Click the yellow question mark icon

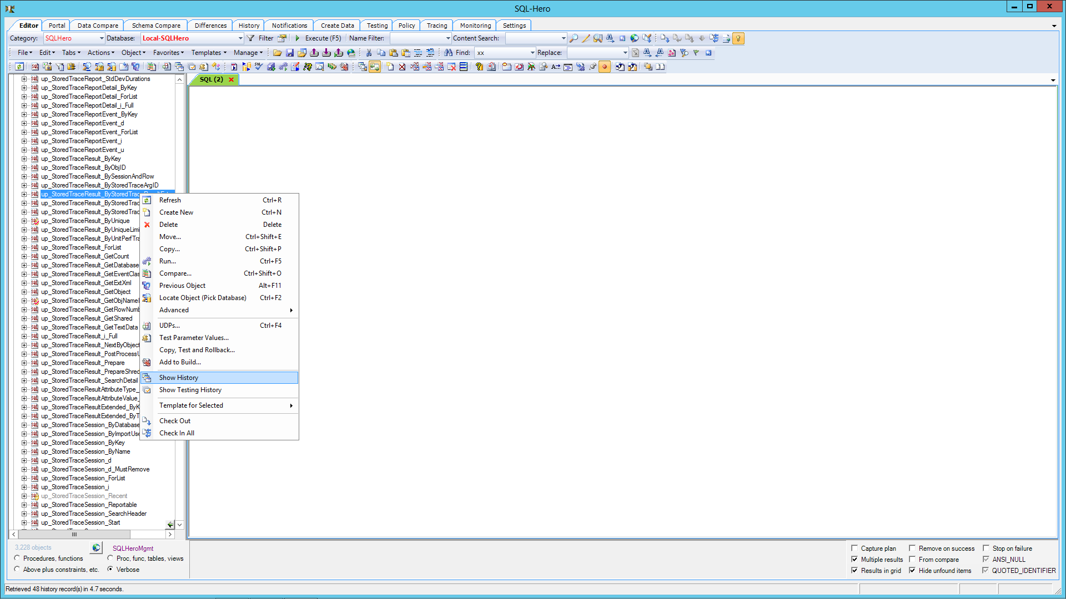pos(479,67)
